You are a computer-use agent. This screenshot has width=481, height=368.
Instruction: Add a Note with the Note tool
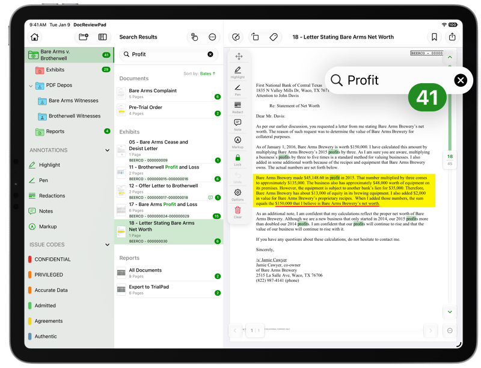tap(237, 125)
